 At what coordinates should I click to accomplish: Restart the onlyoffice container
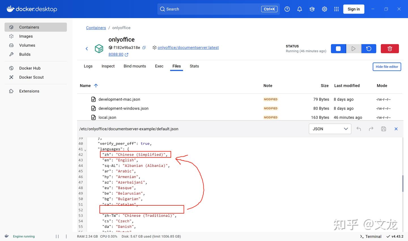click(x=369, y=49)
